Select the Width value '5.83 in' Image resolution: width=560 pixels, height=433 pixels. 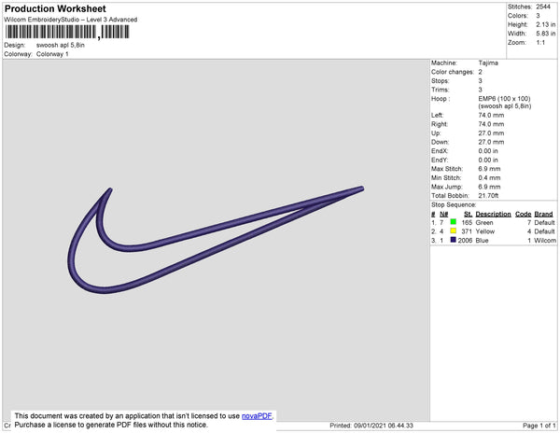(x=545, y=34)
